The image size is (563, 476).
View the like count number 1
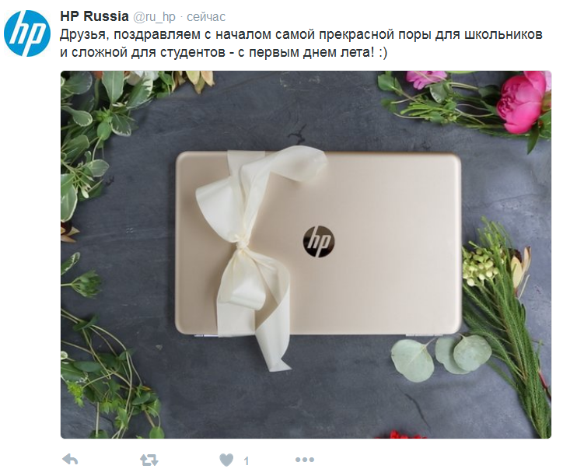point(247,460)
